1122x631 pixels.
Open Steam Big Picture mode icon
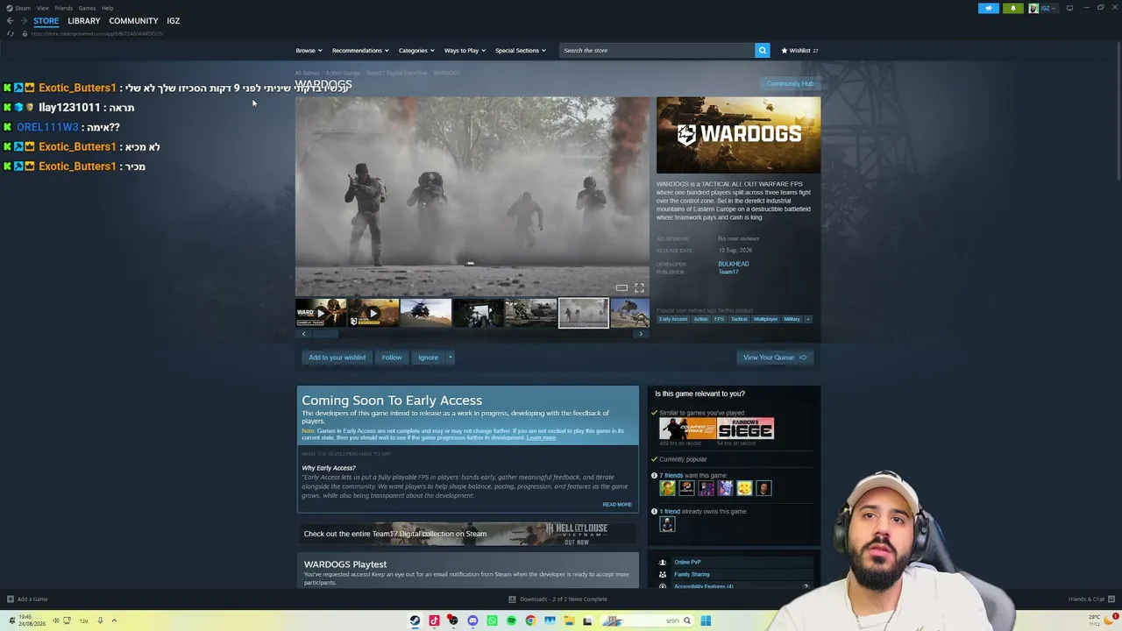(x=1069, y=8)
